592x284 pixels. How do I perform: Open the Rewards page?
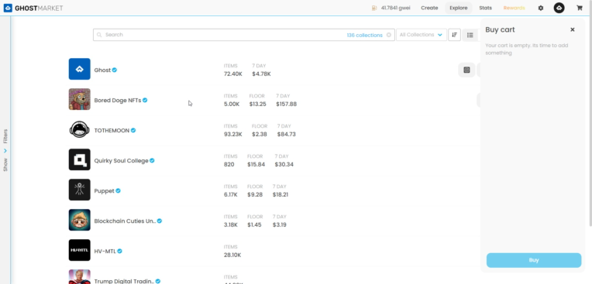pos(514,8)
